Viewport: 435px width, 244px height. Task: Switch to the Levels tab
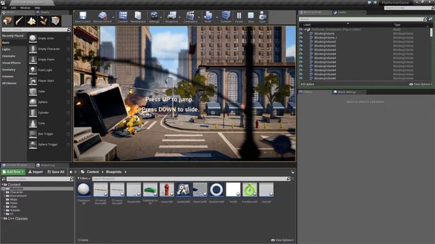click(349, 12)
